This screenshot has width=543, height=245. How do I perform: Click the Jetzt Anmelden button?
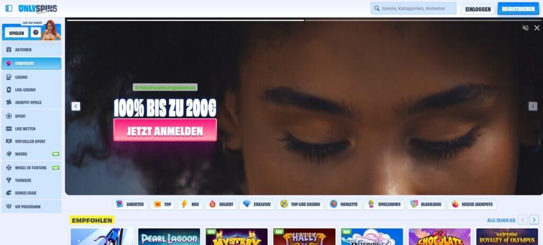165,130
